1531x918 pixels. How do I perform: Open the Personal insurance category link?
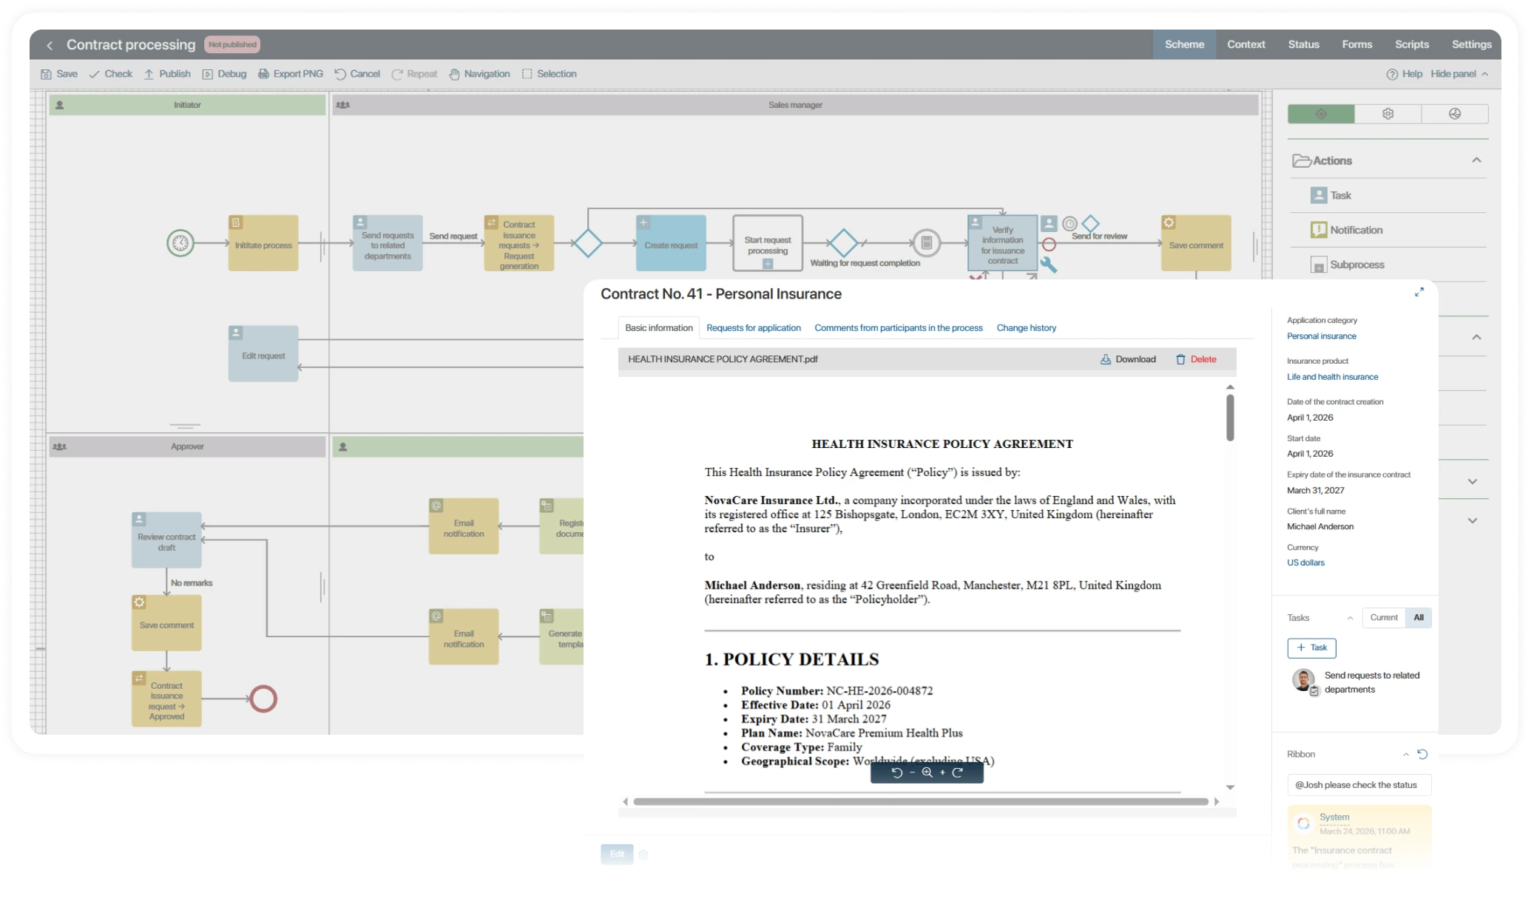[1321, 336]
